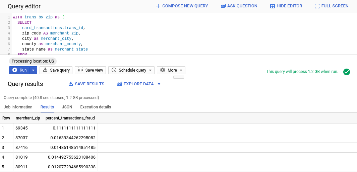The width and height of the screenshot is (357, 172).
Task: Click line 4 in the SQL editor
Action: click(x=50, y=33)
